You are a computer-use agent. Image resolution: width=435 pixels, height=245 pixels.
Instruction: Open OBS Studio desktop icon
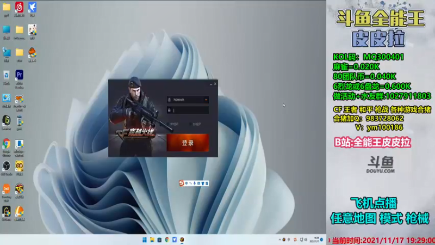tap(7, 167)
